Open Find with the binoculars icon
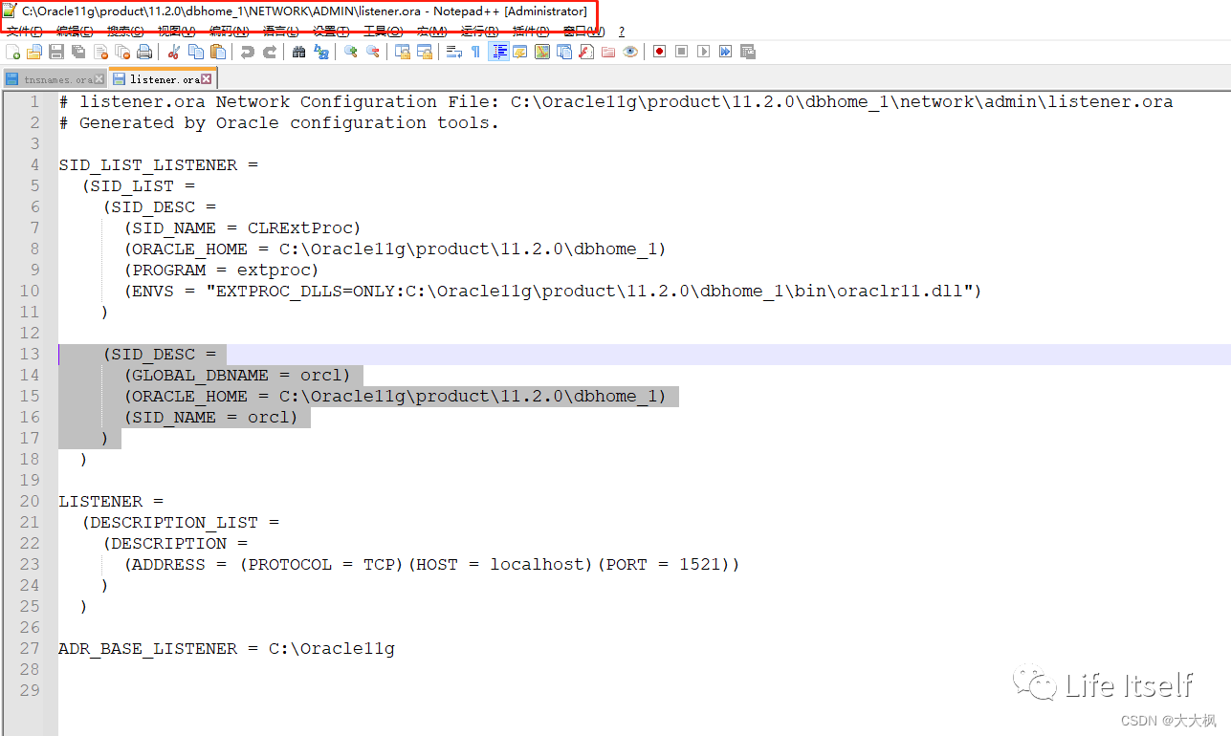This screenshot has height=736, width=1231. [298, 52]
